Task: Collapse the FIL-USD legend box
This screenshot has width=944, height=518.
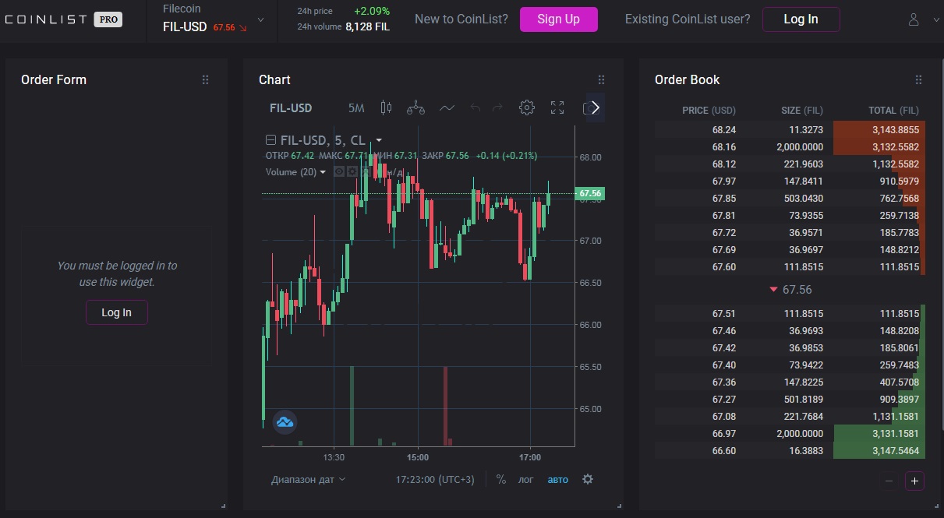Action: click(x=270, y=140)
